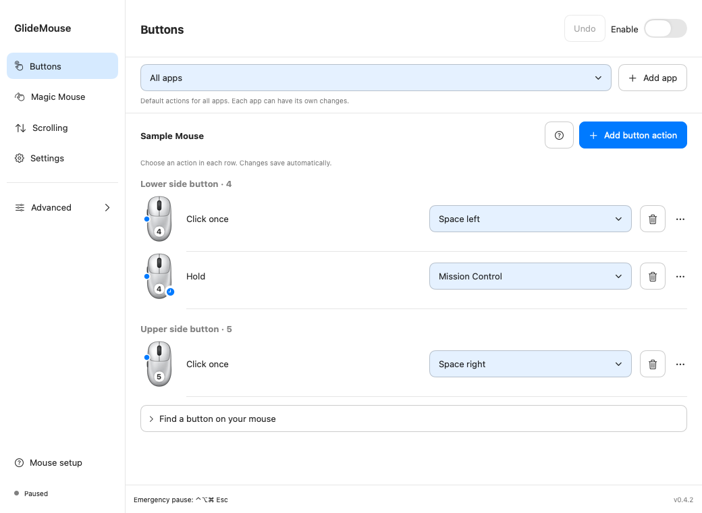Open the Mission Control action dropdown
Screen dimensions: 702x513
530,276
